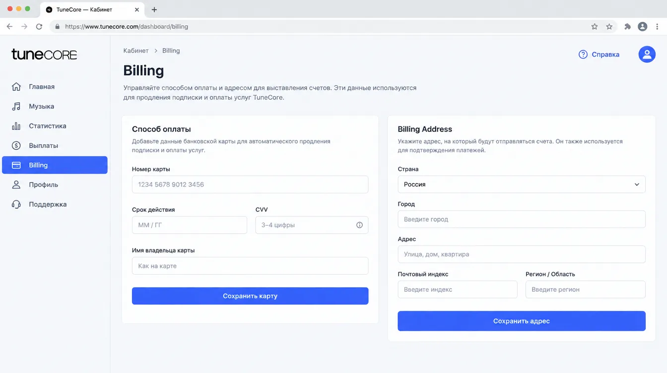Click the browser back arrow
The image size is (667, 373).
point(9,27)
